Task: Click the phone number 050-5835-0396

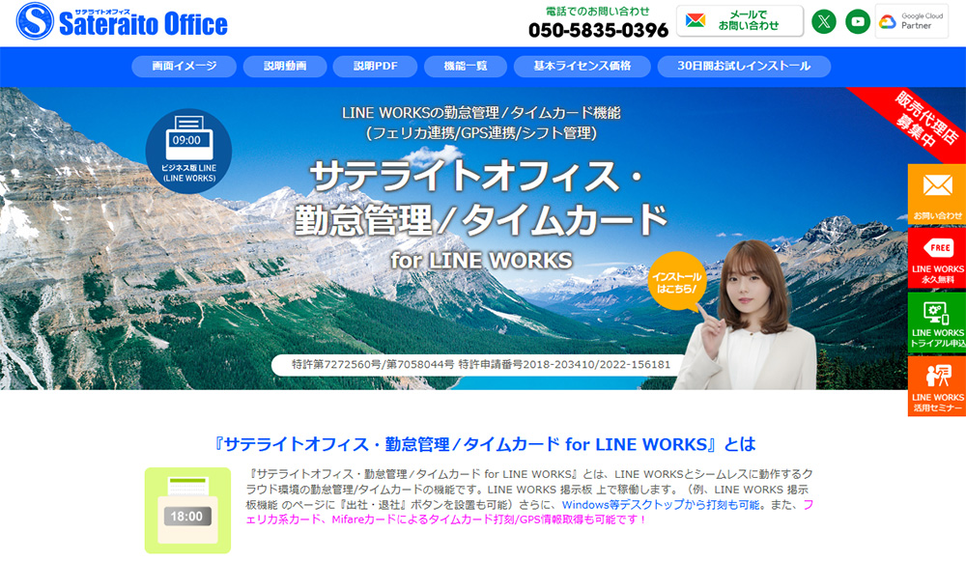Action: click(x=598, y=30)
